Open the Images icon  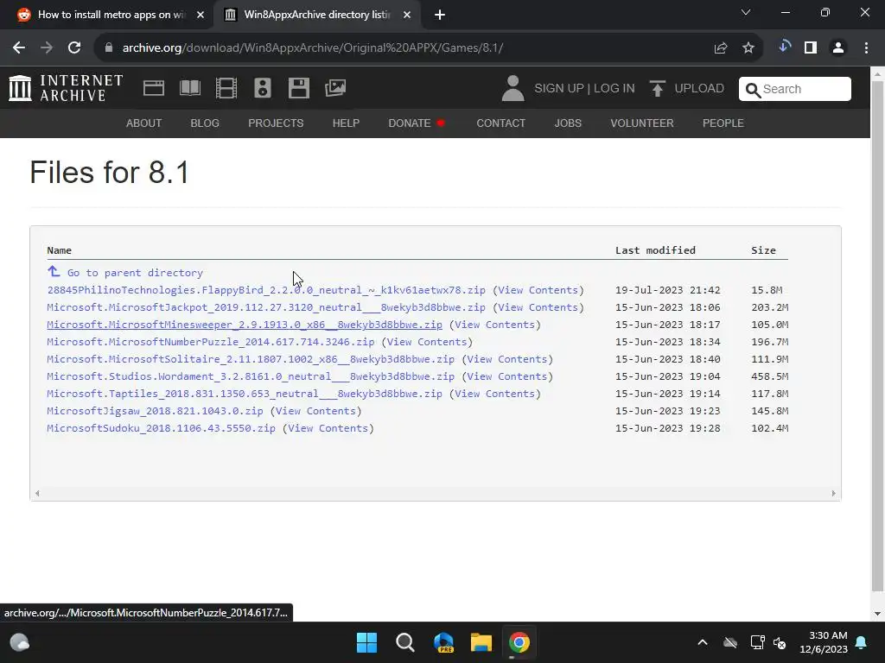point(335,88)
